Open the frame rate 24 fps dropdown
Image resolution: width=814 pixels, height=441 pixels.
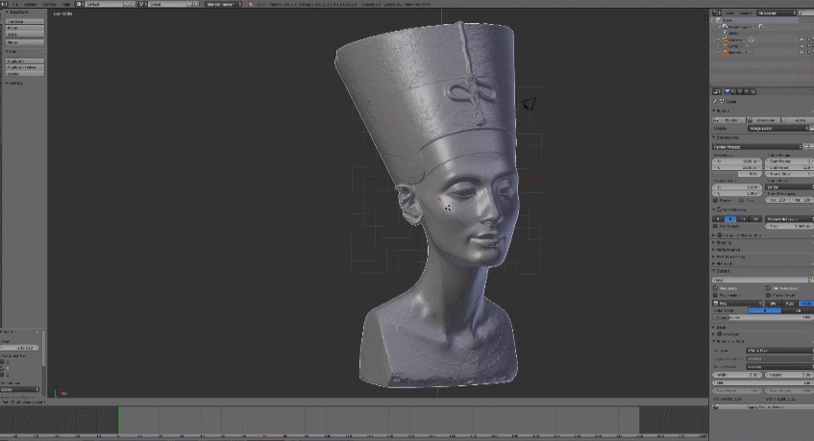pos(790,186)
